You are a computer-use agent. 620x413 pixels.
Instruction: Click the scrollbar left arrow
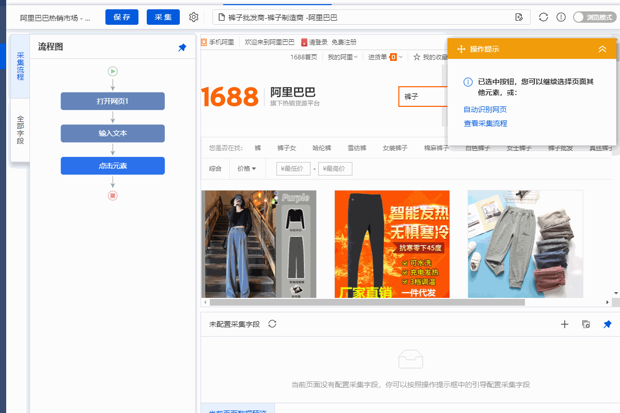pyautogui.click(x=205, y=302)
